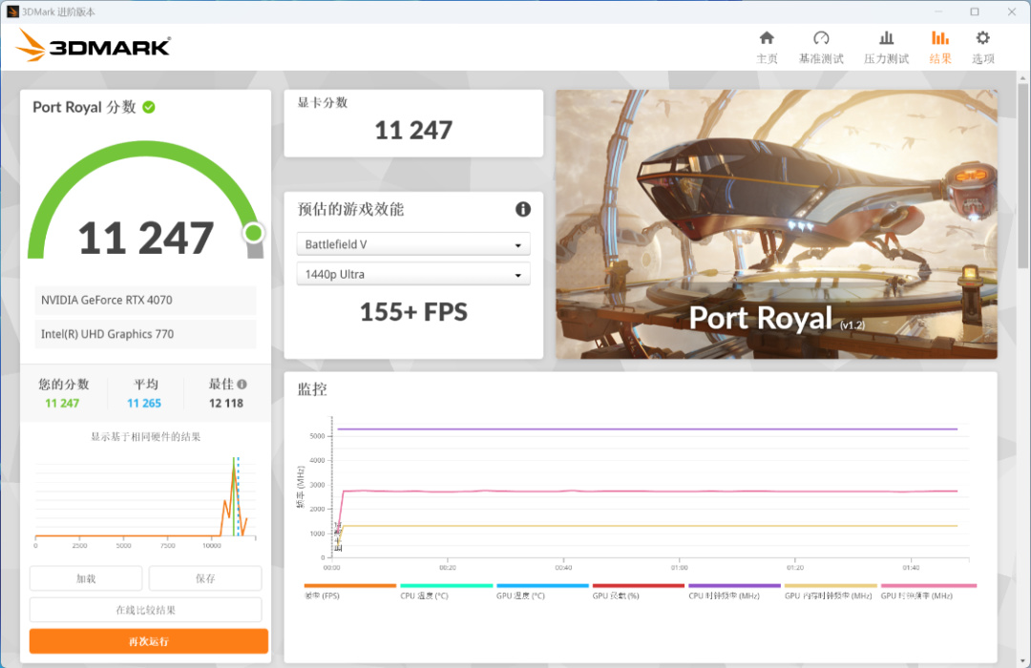Toggle the CPU 温度 legend item
This screenshot has height=668, width=1031.
447,591
